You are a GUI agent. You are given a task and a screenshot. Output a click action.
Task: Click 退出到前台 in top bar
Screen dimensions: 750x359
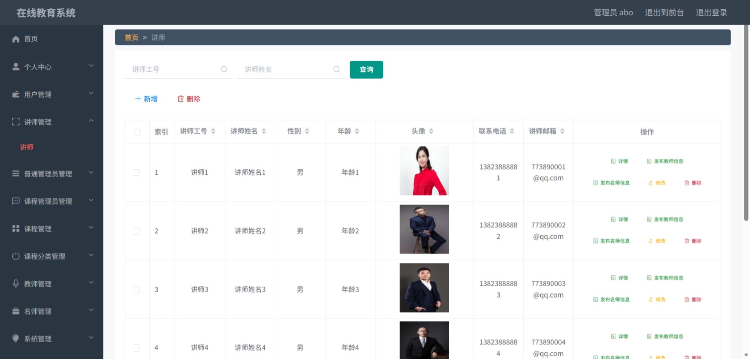(664, 12)
